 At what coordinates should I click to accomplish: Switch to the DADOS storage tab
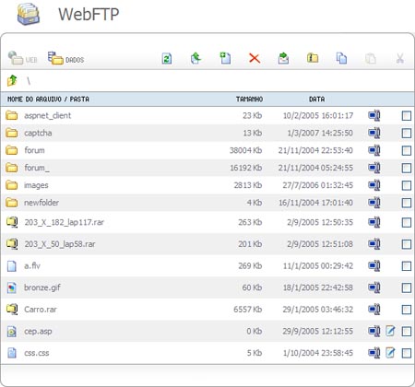[65, 58]
